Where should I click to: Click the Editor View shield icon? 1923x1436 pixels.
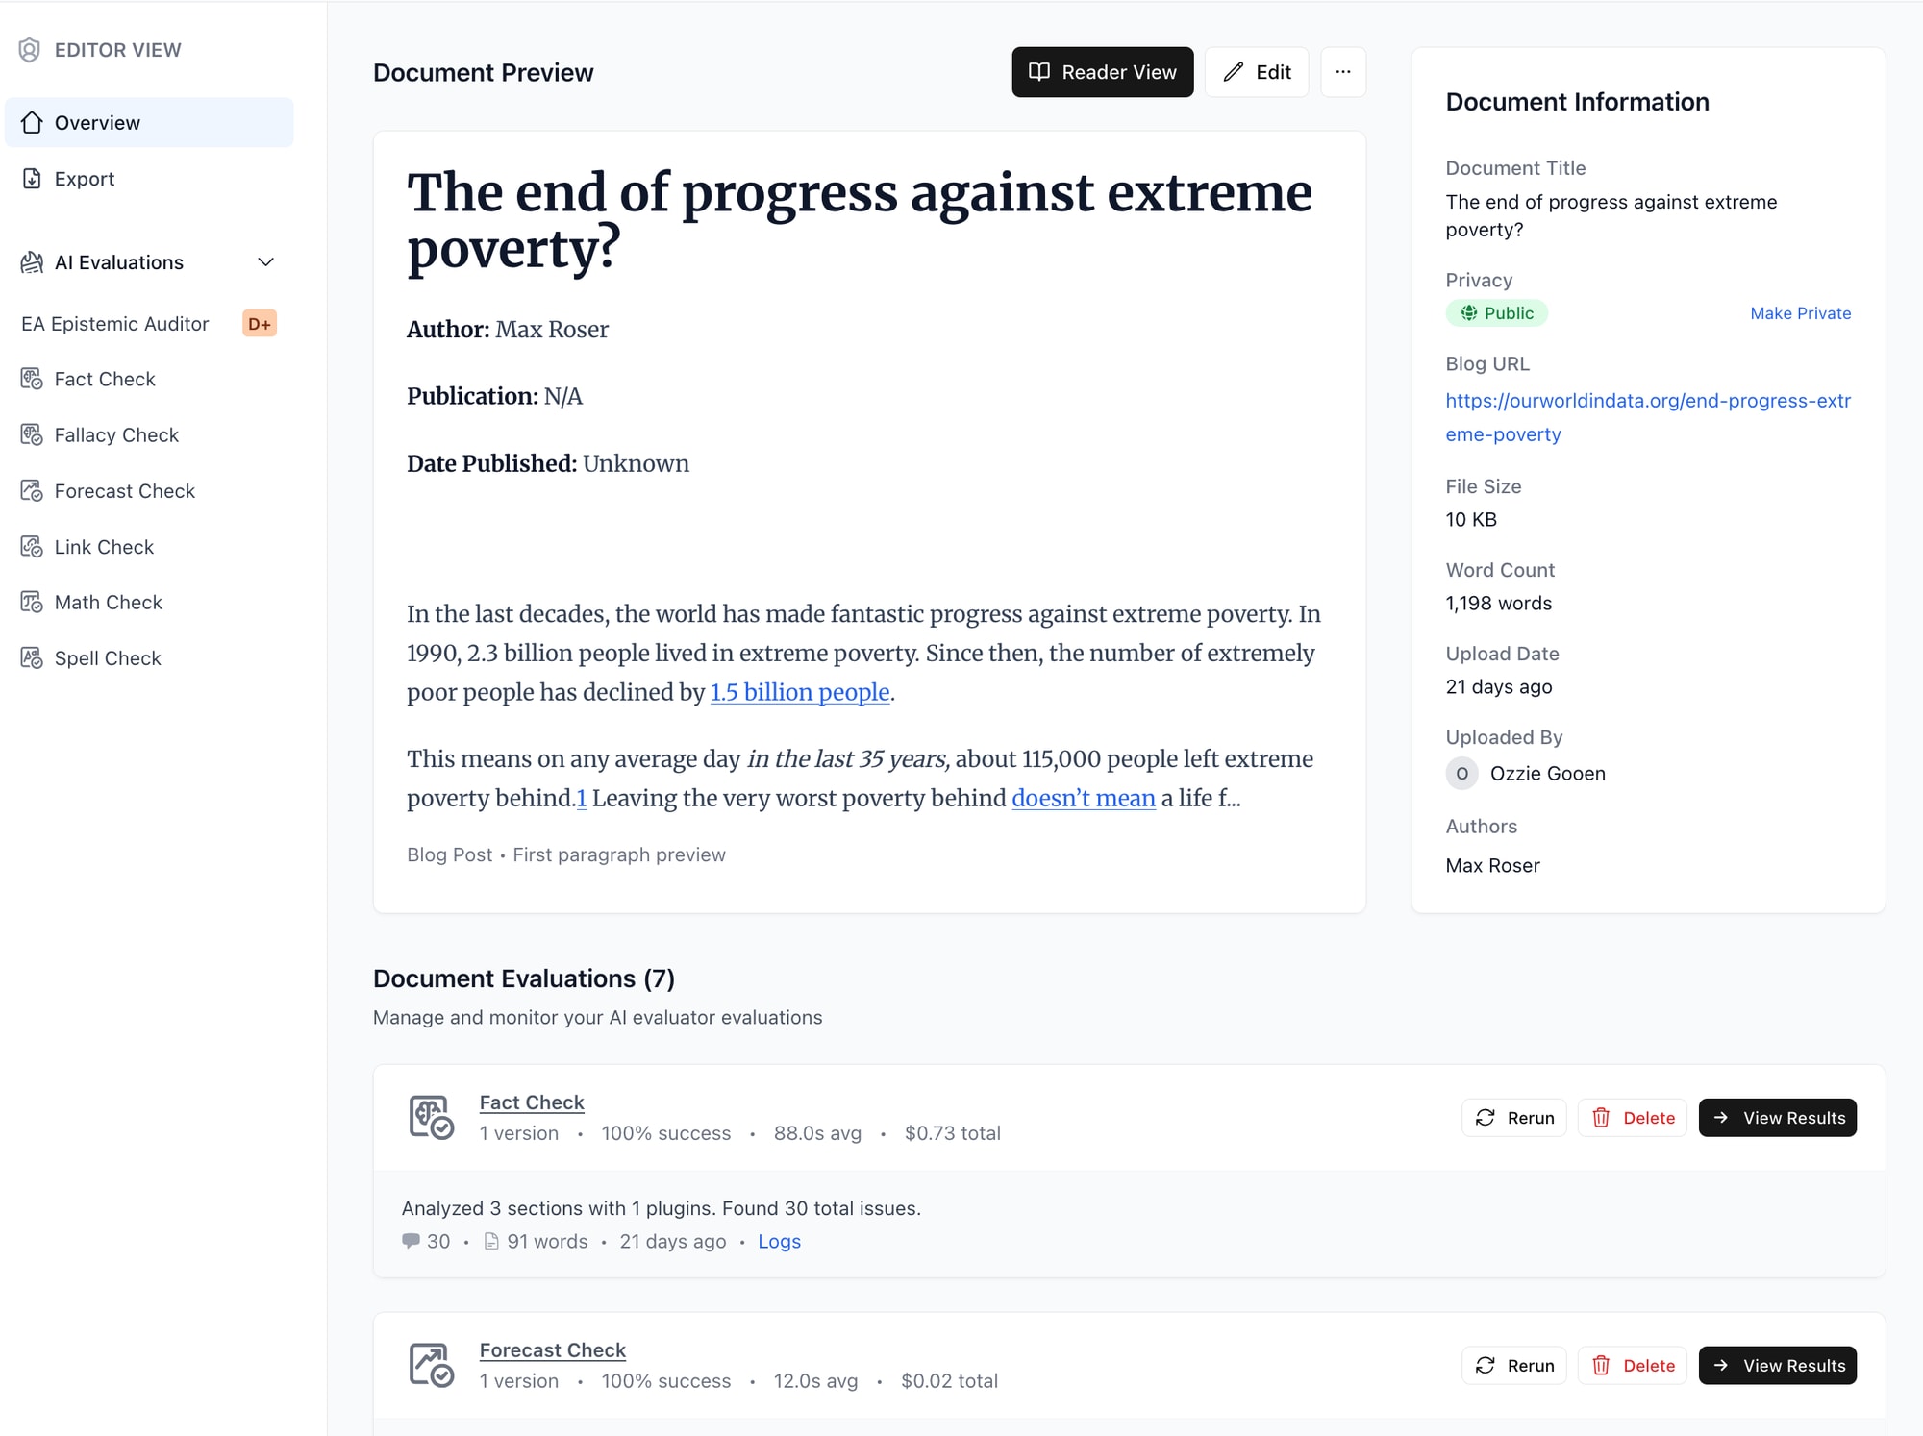[30, 50]
